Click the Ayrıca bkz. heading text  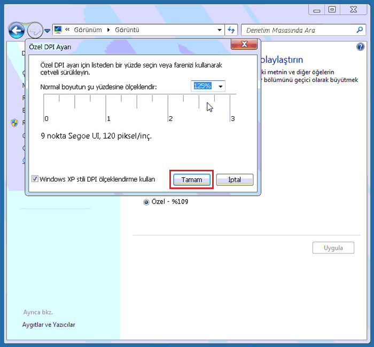pyautogui.click(x=38, y=312)
